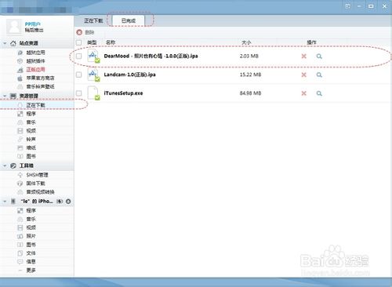Open 音乐 under the iPhone device
Viewport: 392px width, 287px height.
[x=31, y=219]
